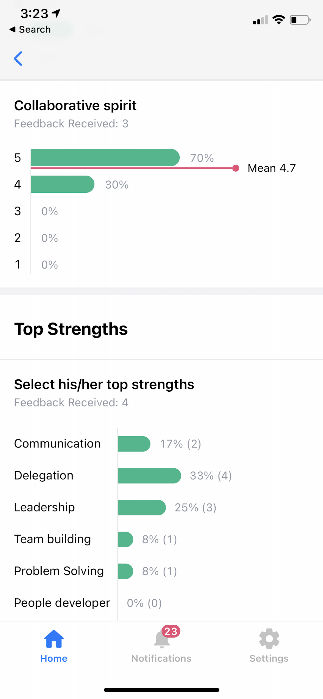The image size is (323, 699).
Task: Tap the Collaborative spirit heading
Action: 75,106
